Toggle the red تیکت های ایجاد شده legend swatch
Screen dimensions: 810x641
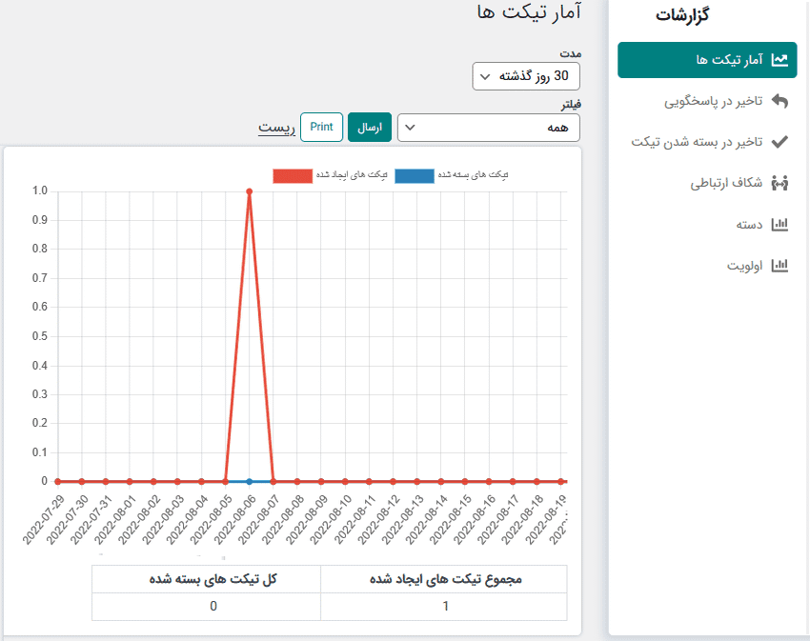coord(293,175)
